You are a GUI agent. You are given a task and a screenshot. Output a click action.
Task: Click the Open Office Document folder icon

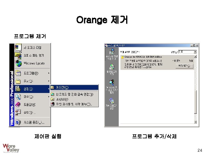18,55
